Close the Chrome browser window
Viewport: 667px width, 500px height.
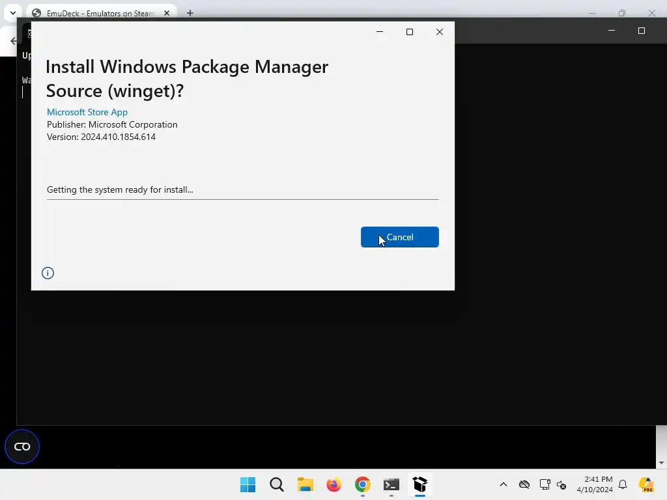[651, 13]
